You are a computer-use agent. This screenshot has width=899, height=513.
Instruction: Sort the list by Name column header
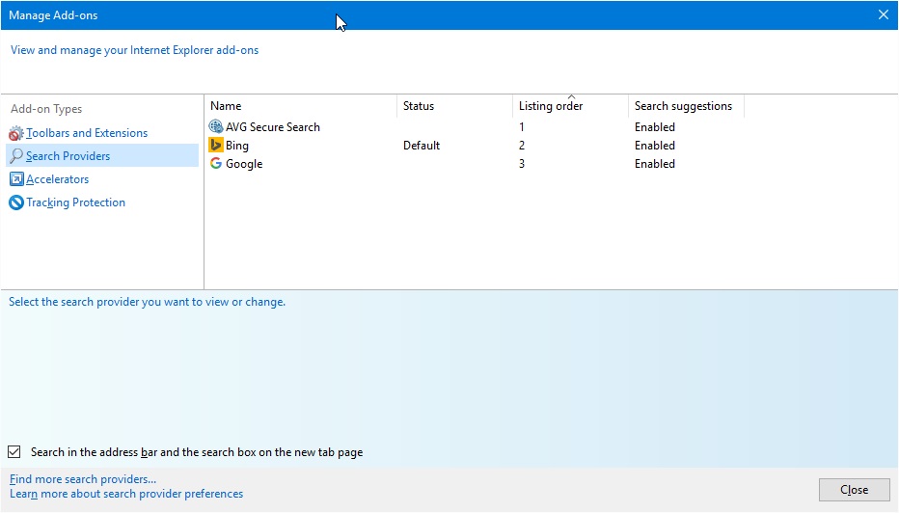pyautogui.click(x=300, y=106)
